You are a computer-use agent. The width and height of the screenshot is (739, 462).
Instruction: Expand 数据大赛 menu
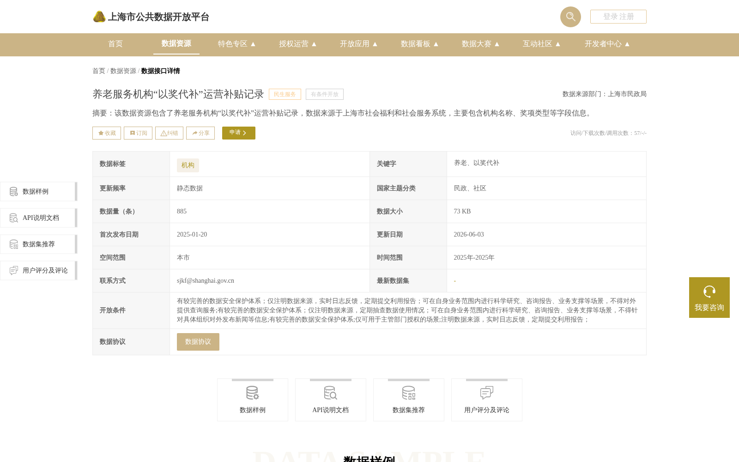481,44
